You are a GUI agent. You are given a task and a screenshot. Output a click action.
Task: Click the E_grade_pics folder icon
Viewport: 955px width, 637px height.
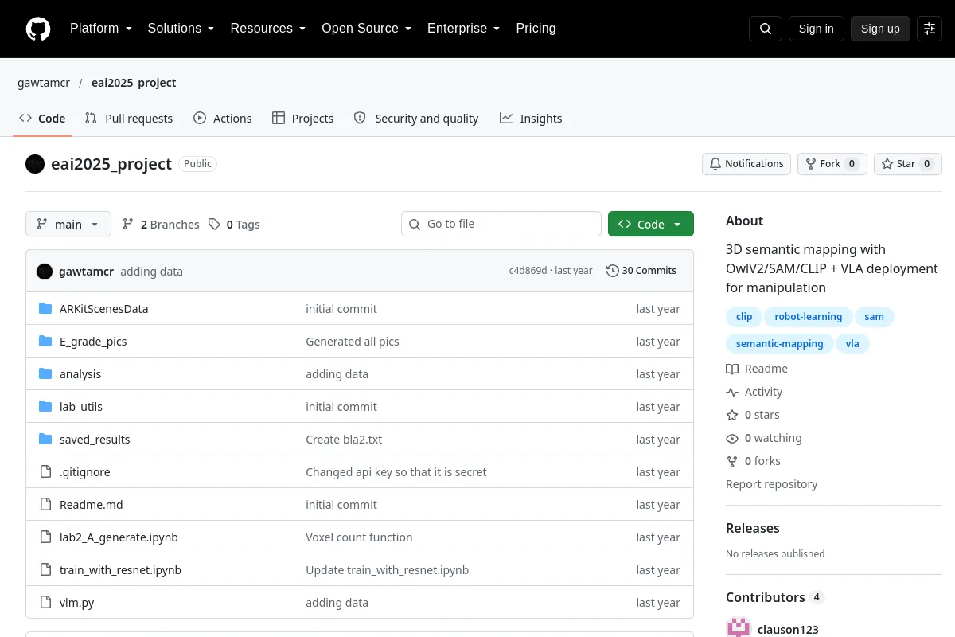pos(45,342)
